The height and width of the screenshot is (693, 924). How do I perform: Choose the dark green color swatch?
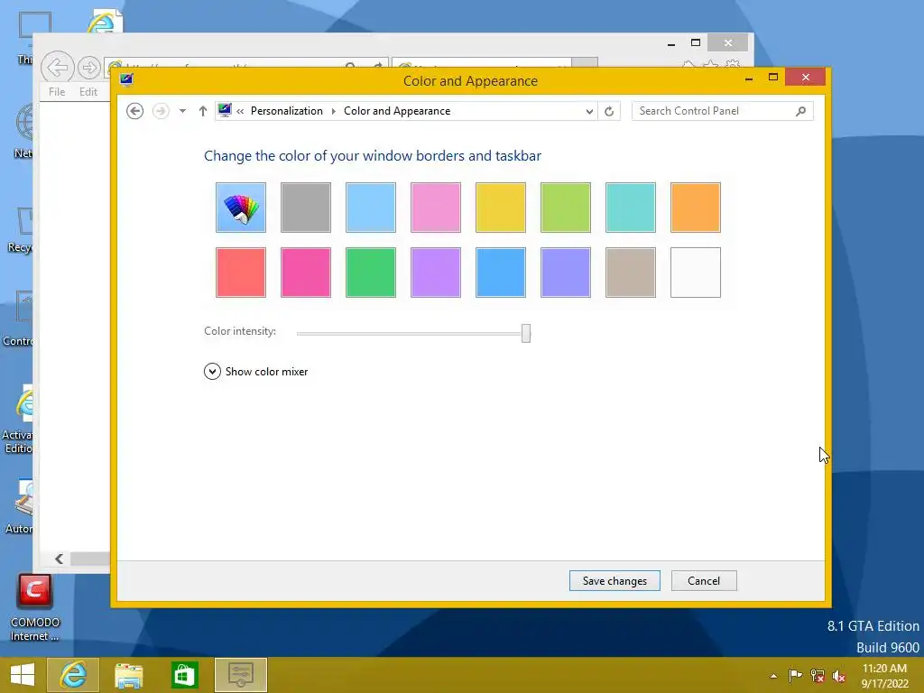[x=371, y=273]
